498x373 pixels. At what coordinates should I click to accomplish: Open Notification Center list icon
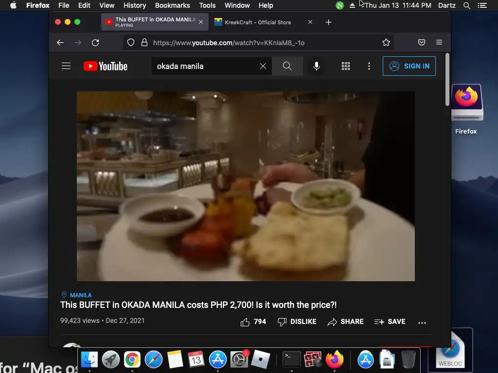pyautogui.click(x=482, y=5)
